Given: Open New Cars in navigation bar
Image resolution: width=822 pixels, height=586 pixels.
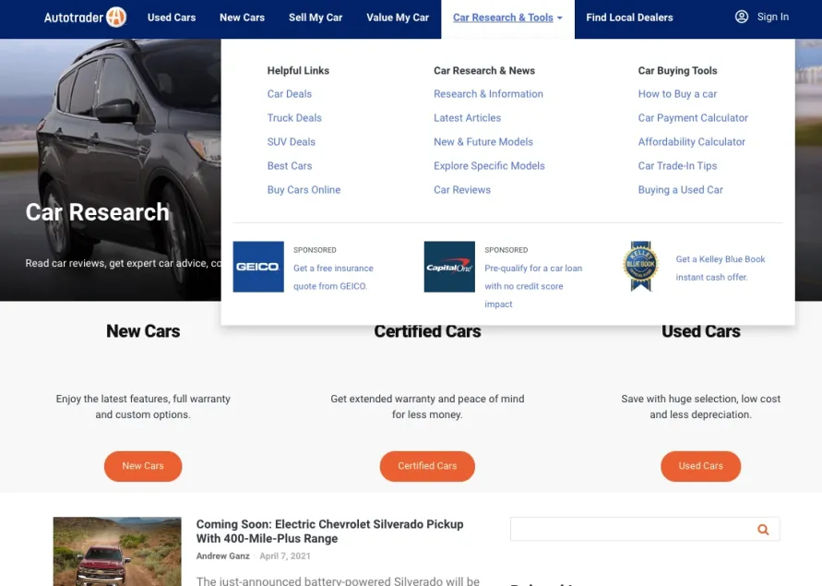Looking at the screenshot, I should [x=243, y=18].
